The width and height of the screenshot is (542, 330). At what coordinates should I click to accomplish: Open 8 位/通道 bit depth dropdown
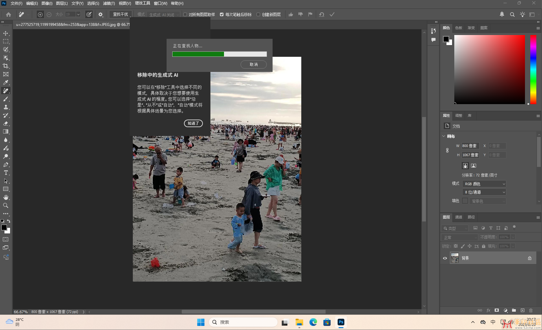[x=484, y=192]
